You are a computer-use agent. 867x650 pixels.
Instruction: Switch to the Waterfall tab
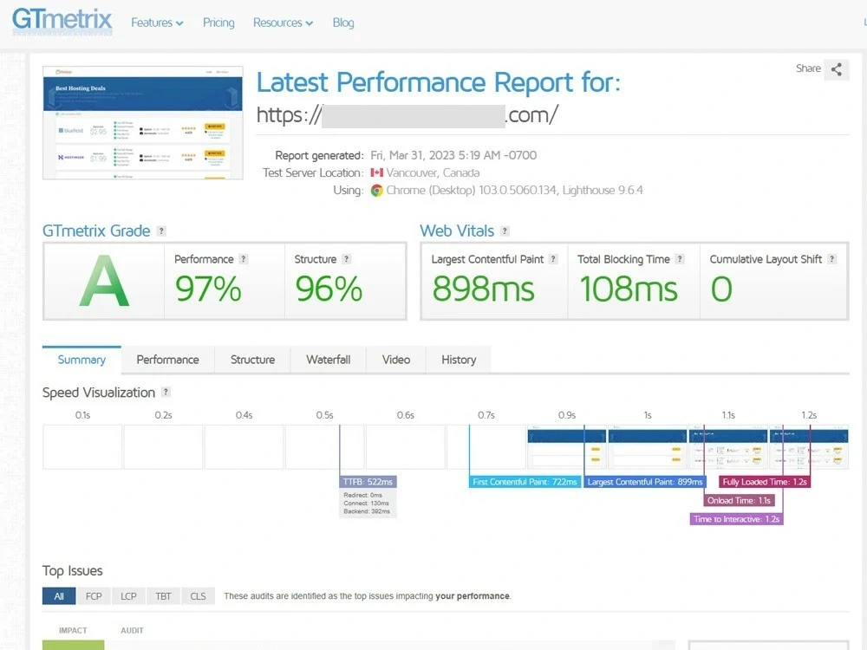329,360
